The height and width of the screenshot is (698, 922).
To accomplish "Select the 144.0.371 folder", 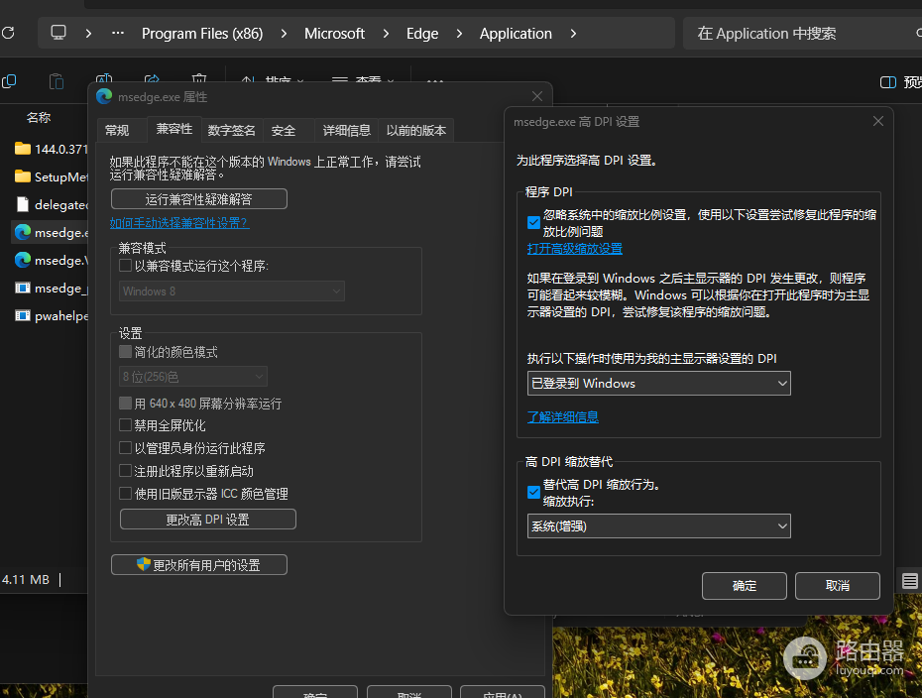I will (52, 149).
